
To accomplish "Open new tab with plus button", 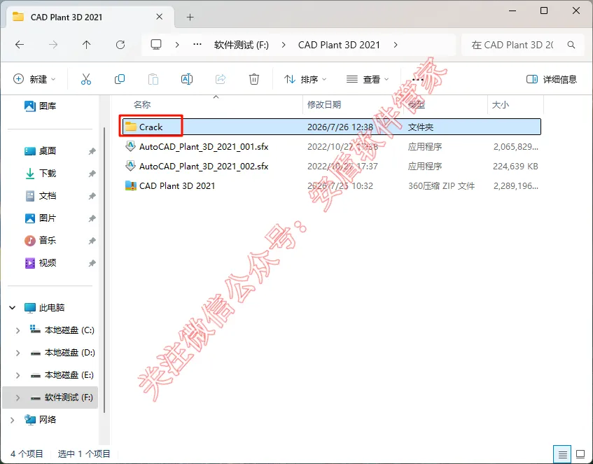I will pyautogui.click(x=190, y=17).
